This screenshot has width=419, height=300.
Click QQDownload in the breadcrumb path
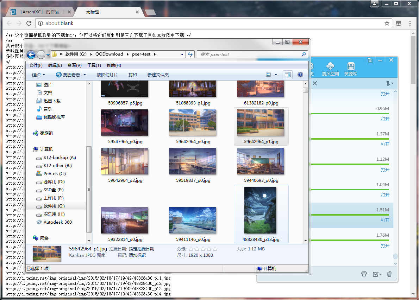click(109, 54)
